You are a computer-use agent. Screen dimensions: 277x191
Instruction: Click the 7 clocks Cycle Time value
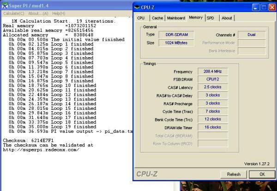pyautogui.click(x=213, y=111)
